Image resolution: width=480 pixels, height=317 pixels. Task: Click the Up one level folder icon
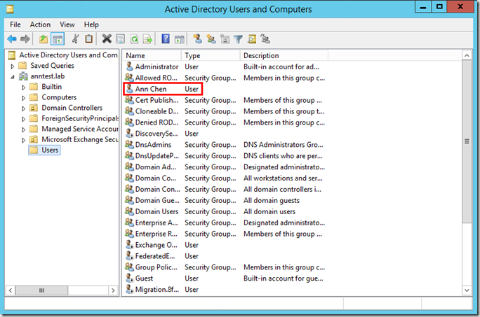point(44,39)
